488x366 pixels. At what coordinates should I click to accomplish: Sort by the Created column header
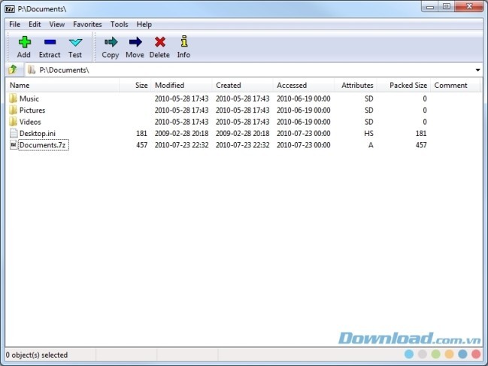(242, 85)
